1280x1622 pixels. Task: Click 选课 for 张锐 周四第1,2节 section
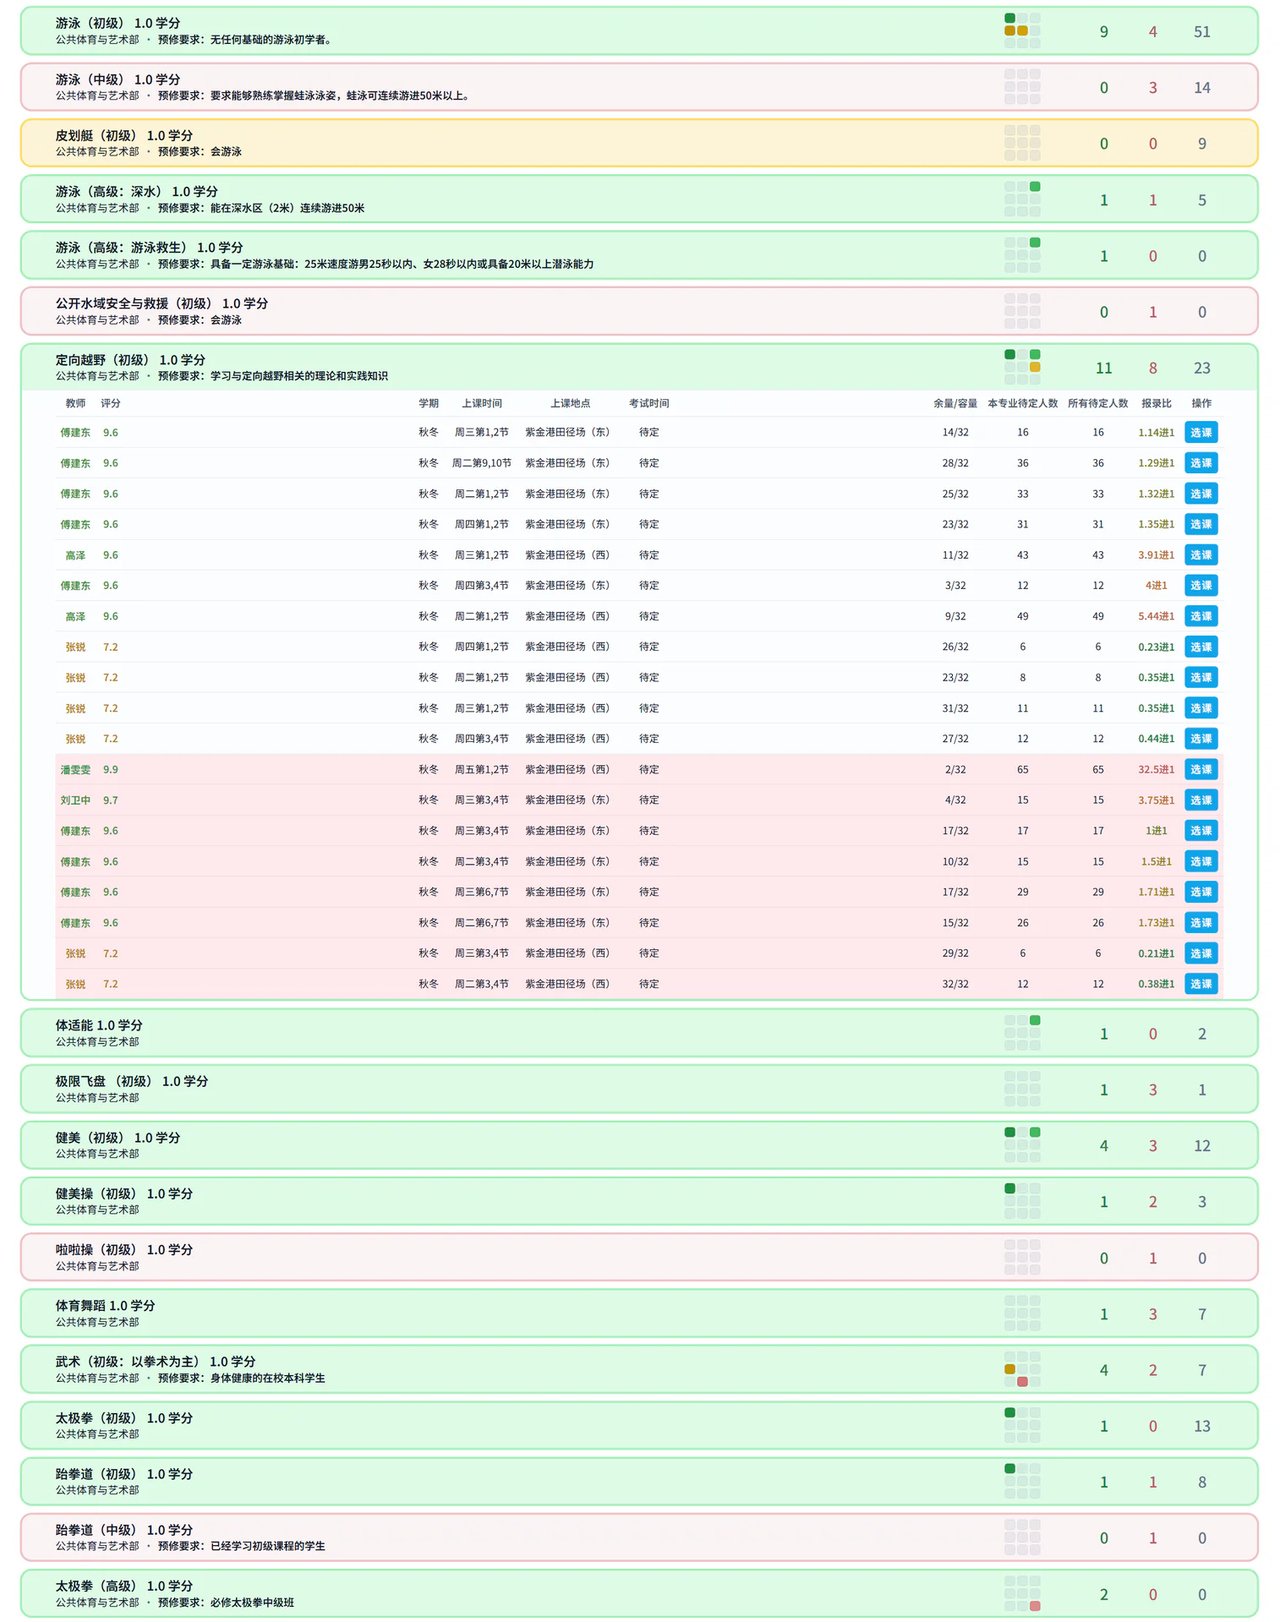pyautogui.click(x=1201, y=647)
